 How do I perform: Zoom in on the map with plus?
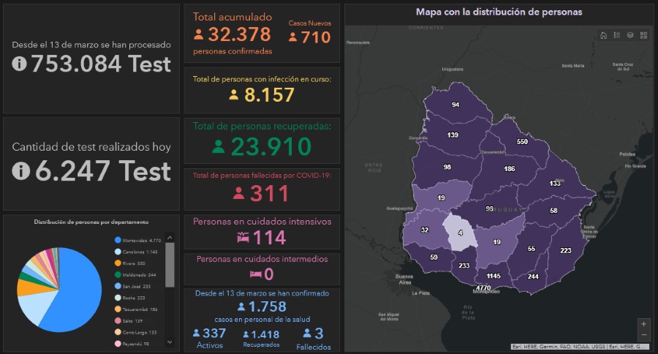643,323
